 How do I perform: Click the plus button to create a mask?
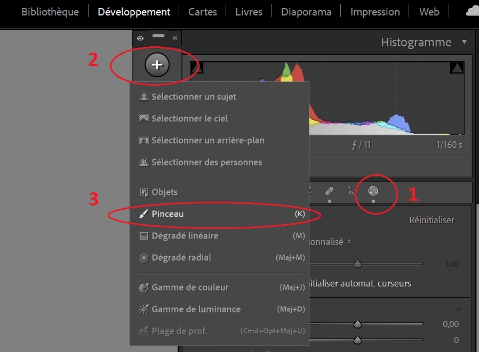point(157,64)
